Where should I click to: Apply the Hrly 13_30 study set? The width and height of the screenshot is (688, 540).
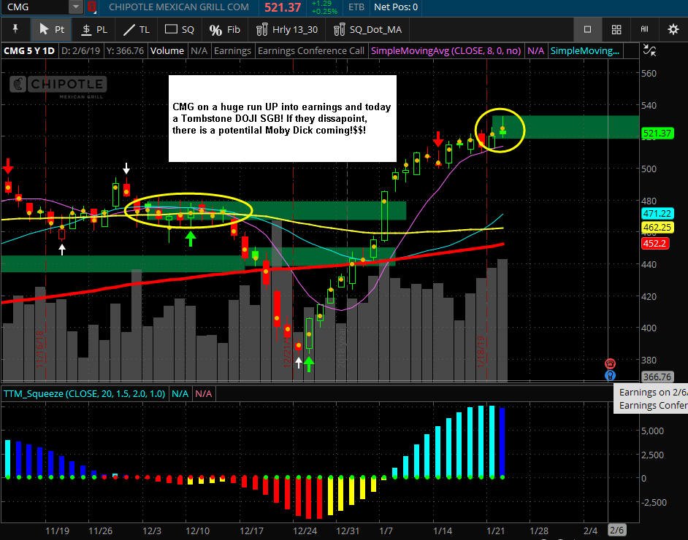click(287, 29)
